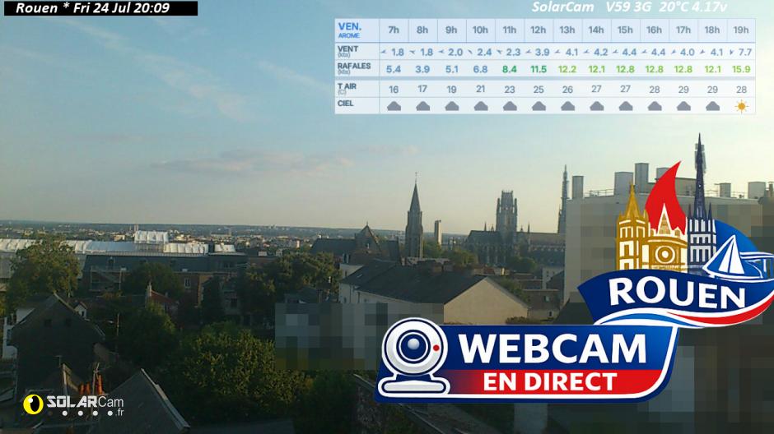Click the wind direction arrow beside 2.4 at 10h
The height and width of the screenshot is (434, 774).
click(470, 52)
